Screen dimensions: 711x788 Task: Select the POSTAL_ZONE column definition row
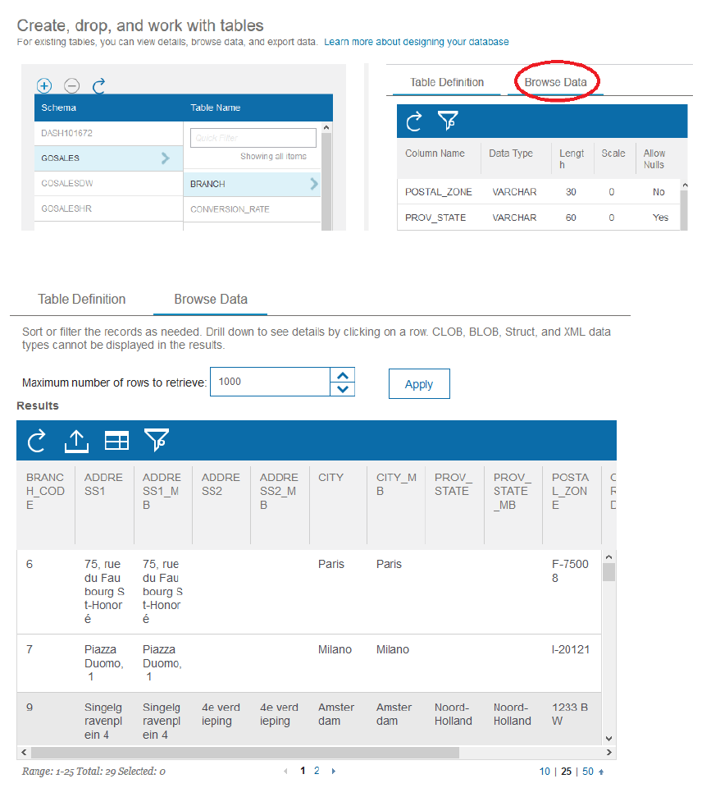point(539,191)
